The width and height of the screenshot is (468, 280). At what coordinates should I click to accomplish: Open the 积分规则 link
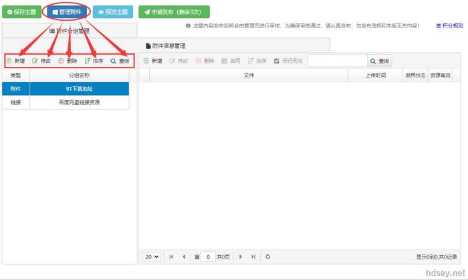point(449,25)
